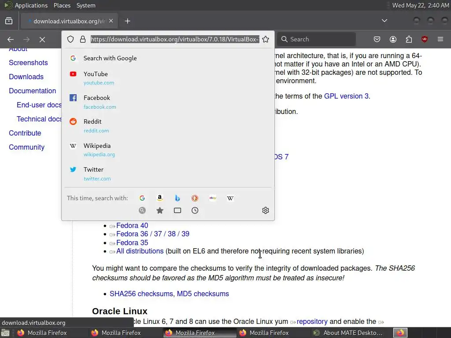Screen dimensions: 451x338
Task: Download the All distributions package
Action: [140, 251]
